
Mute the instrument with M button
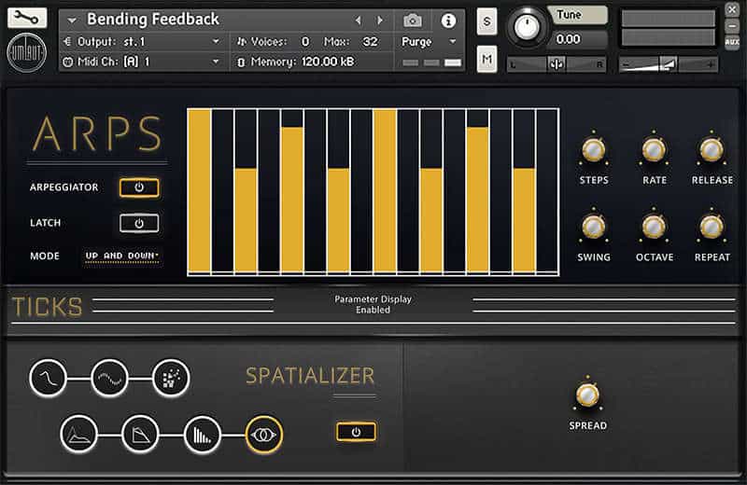[486, 59]
